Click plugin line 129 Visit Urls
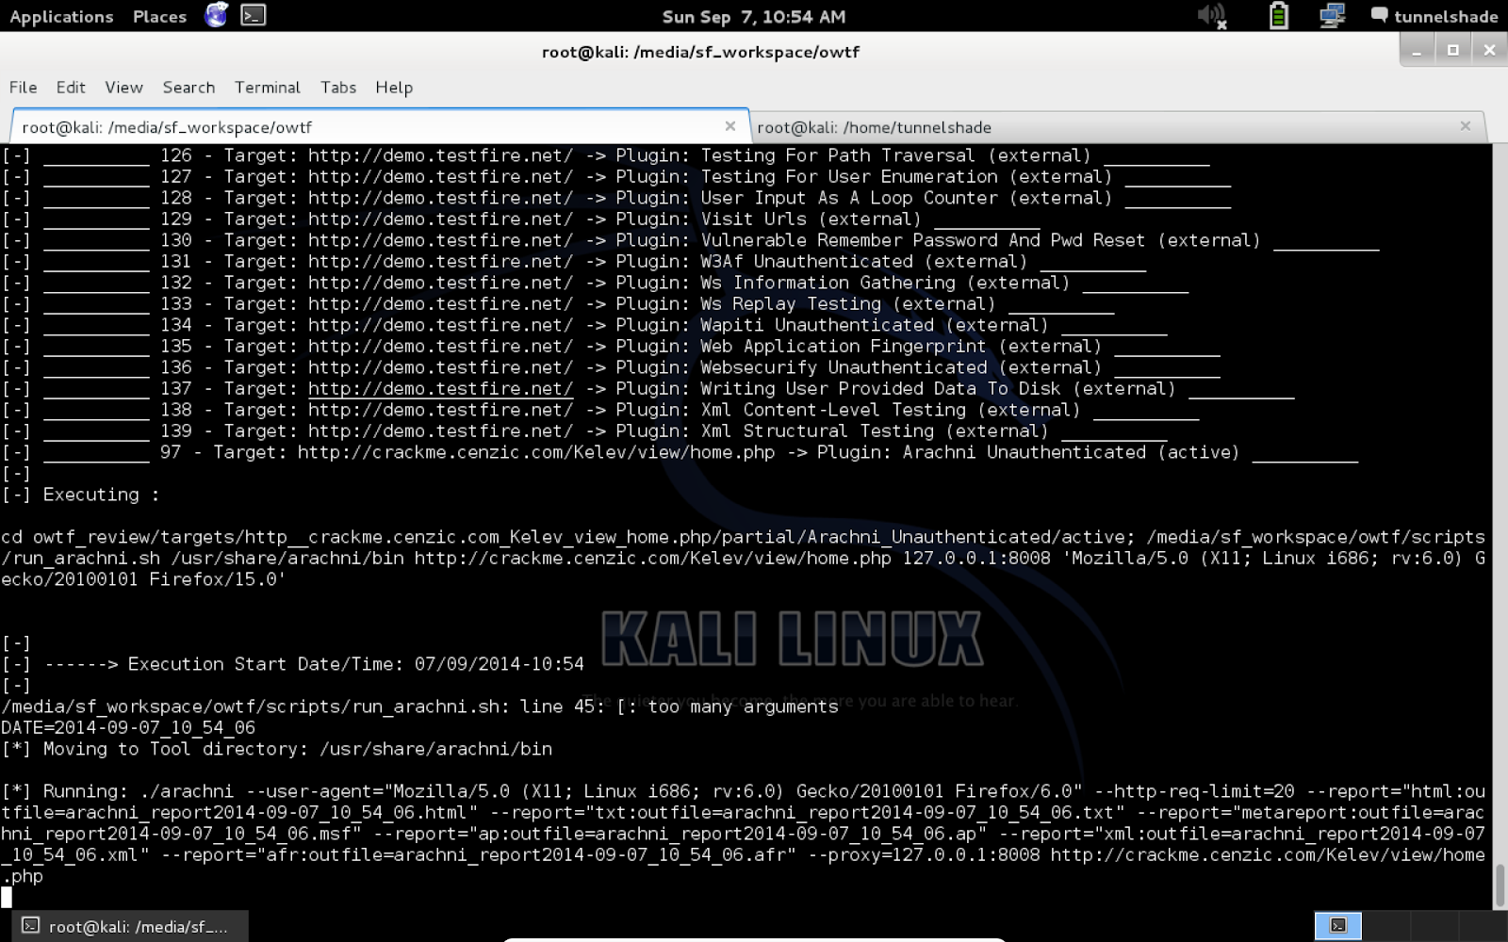Viewport: 1508px width, 942px height. tap(520, 219)
